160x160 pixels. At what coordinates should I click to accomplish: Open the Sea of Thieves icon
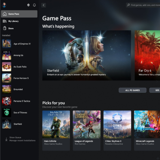pyautogui.click(x=7, y=113)
